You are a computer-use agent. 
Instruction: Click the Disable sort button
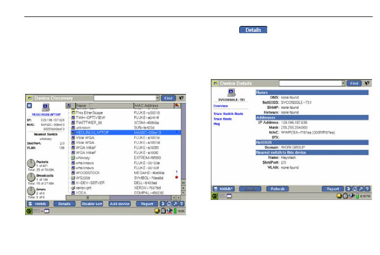click(x=92, y=204)
